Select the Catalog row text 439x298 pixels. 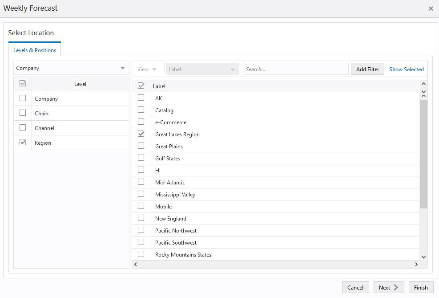pyautogui.click(x=164, y=110)
